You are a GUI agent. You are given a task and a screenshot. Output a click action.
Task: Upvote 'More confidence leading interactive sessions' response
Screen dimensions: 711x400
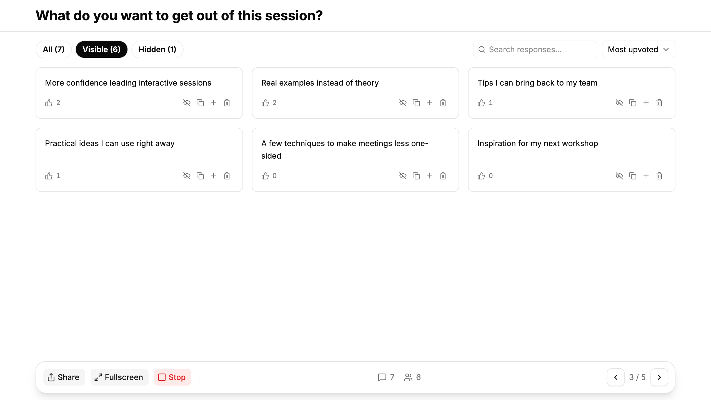49,103
